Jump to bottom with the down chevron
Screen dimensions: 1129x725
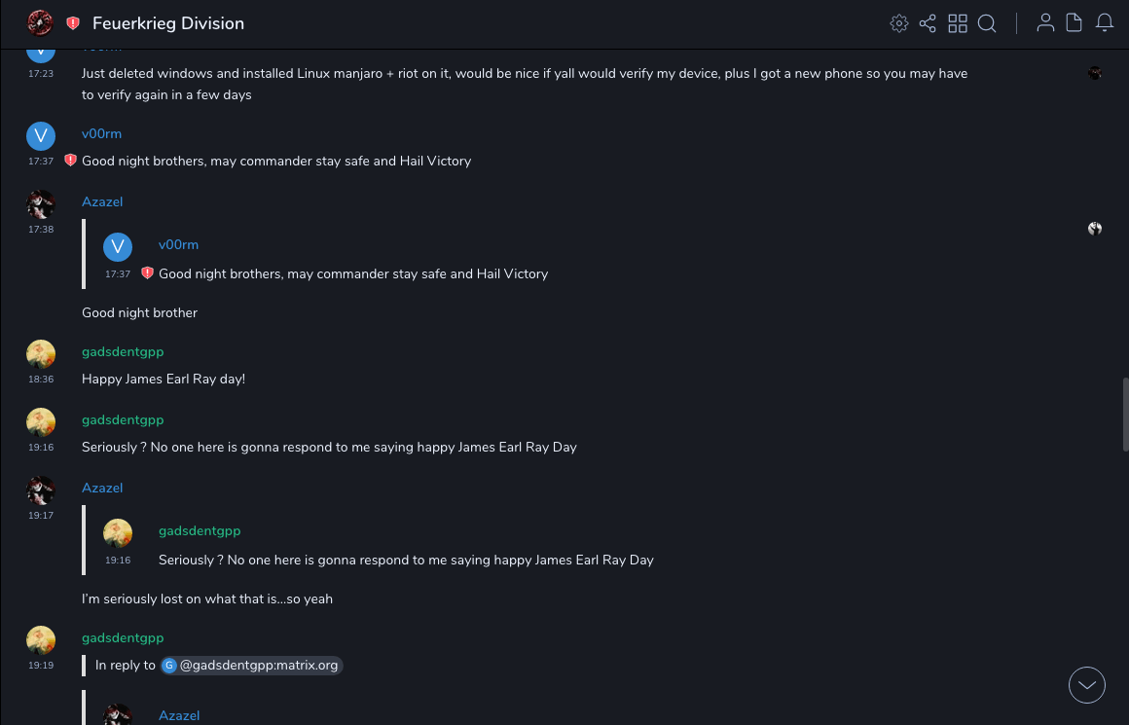coord(1087,685)
